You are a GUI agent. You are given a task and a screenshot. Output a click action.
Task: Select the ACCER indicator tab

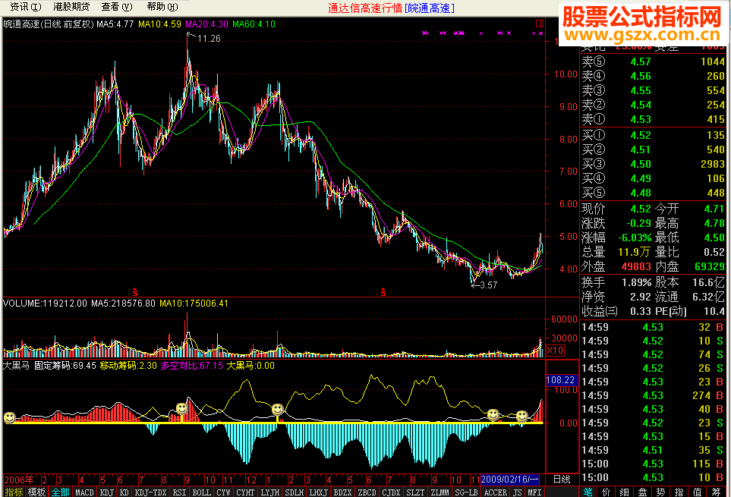pyautogui.click(x=495, y=492)
